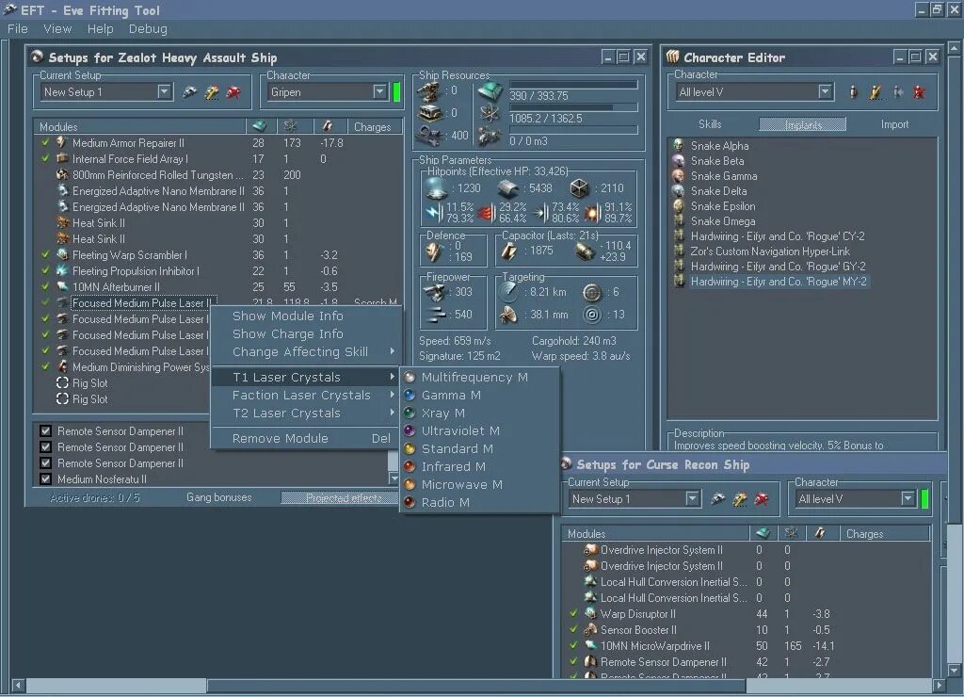This screenshot has height=697, width=964.
Task: Click the powergrid bar showing 1085.2 / 1362.5
Action: (573, 107)
